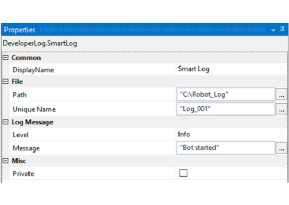The width and height of the screenshot is (289, 205).
Task: Edit the Path input containing "C:\Robot_Log"
Action: coord(226,94)
